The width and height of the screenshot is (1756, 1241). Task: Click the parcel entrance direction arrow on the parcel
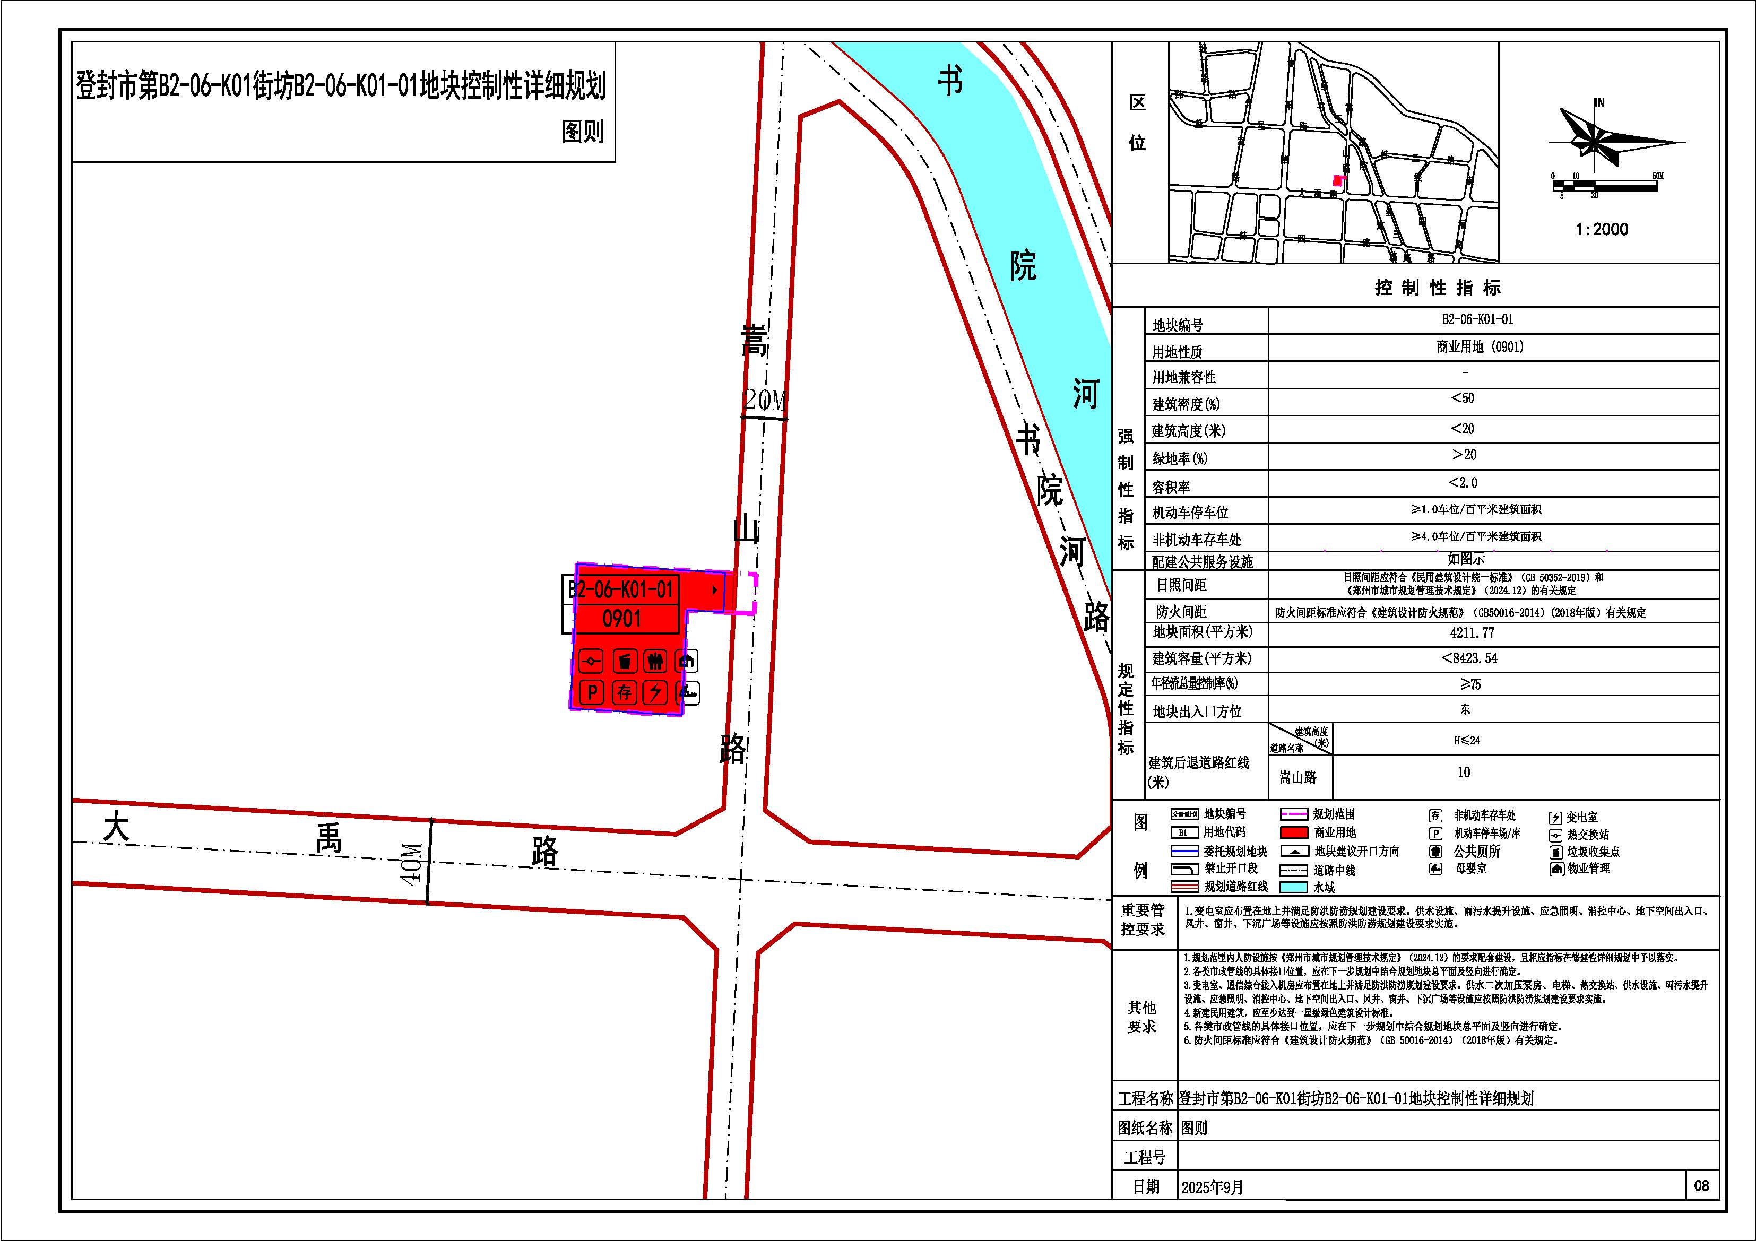pyautogui.click(x=714, y=591)
